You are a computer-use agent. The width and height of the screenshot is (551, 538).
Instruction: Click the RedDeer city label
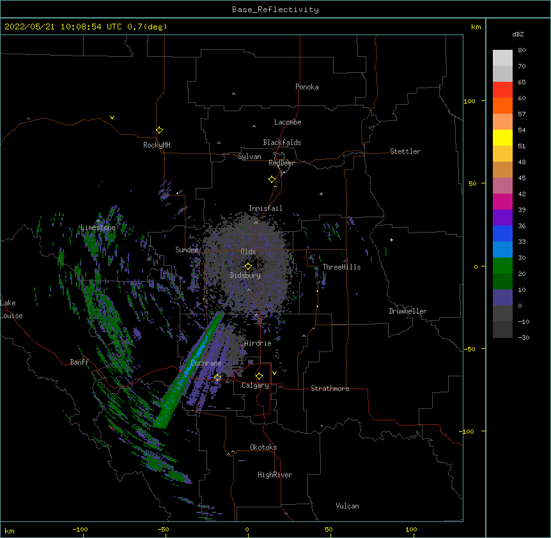[x=281, y=163]
